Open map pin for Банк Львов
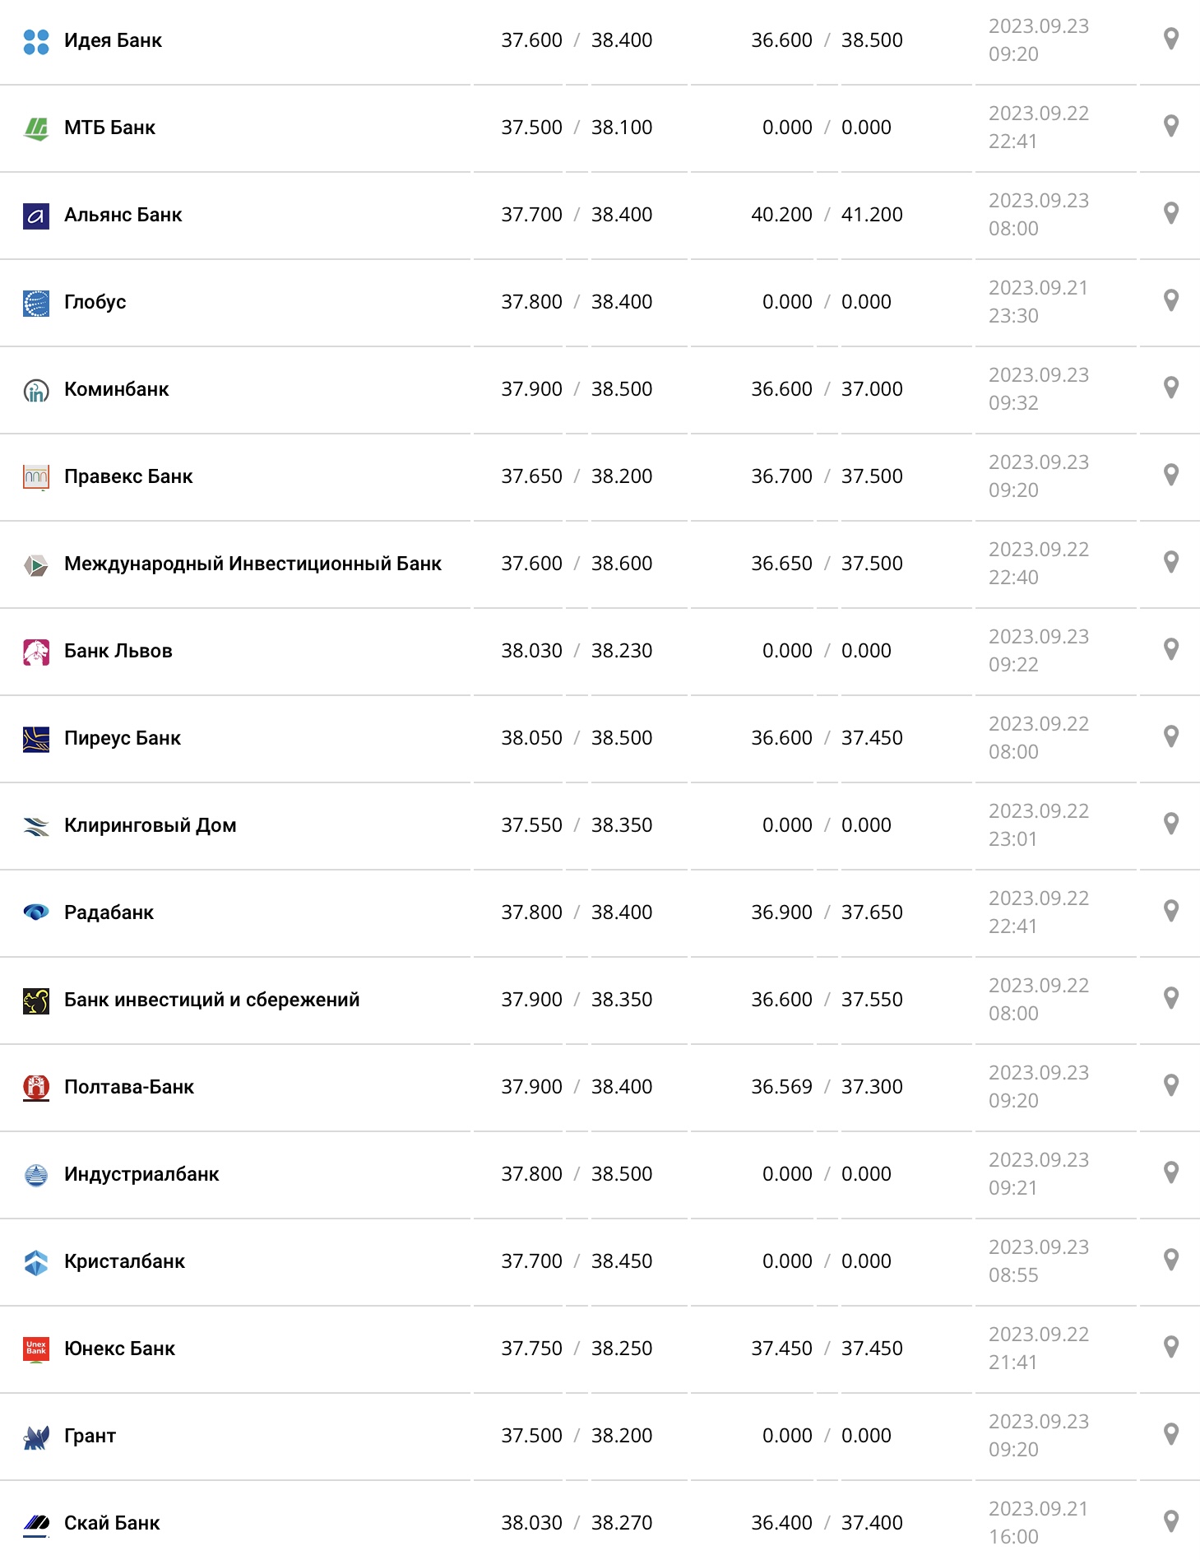 pyautogui.click(x=1171, y=649)
